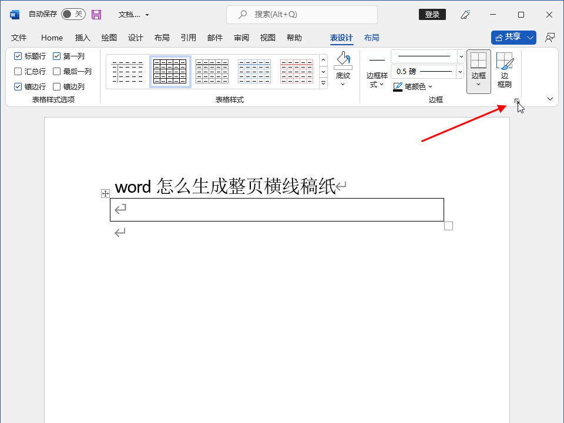This screenshot has height=423, width=564.
Task: Open the table Layout tab
Action: (371, 38)
